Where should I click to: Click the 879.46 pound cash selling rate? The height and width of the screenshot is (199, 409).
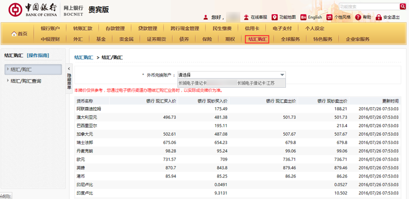point(340,168)
